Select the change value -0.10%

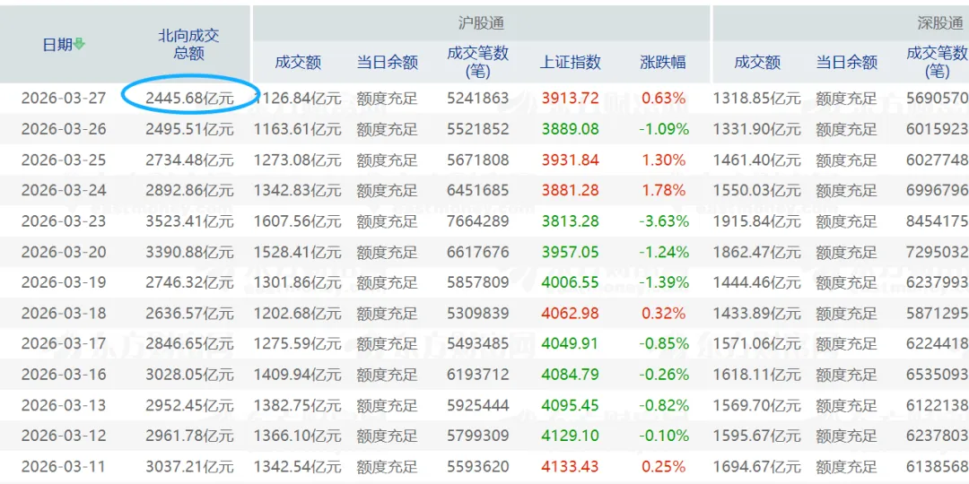coord(663,436)
